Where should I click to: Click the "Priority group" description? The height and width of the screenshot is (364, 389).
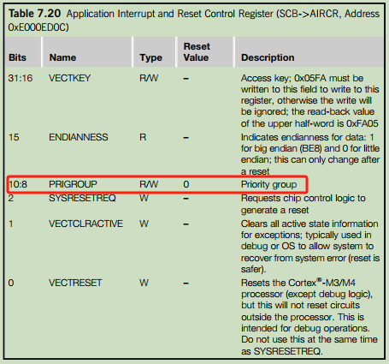tap(268, 184)
